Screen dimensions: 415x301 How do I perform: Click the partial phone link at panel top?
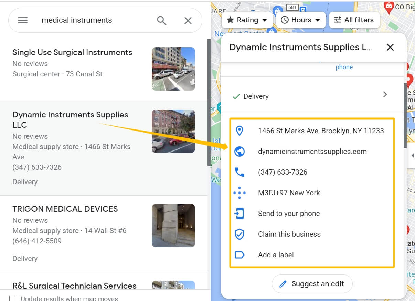344,67
